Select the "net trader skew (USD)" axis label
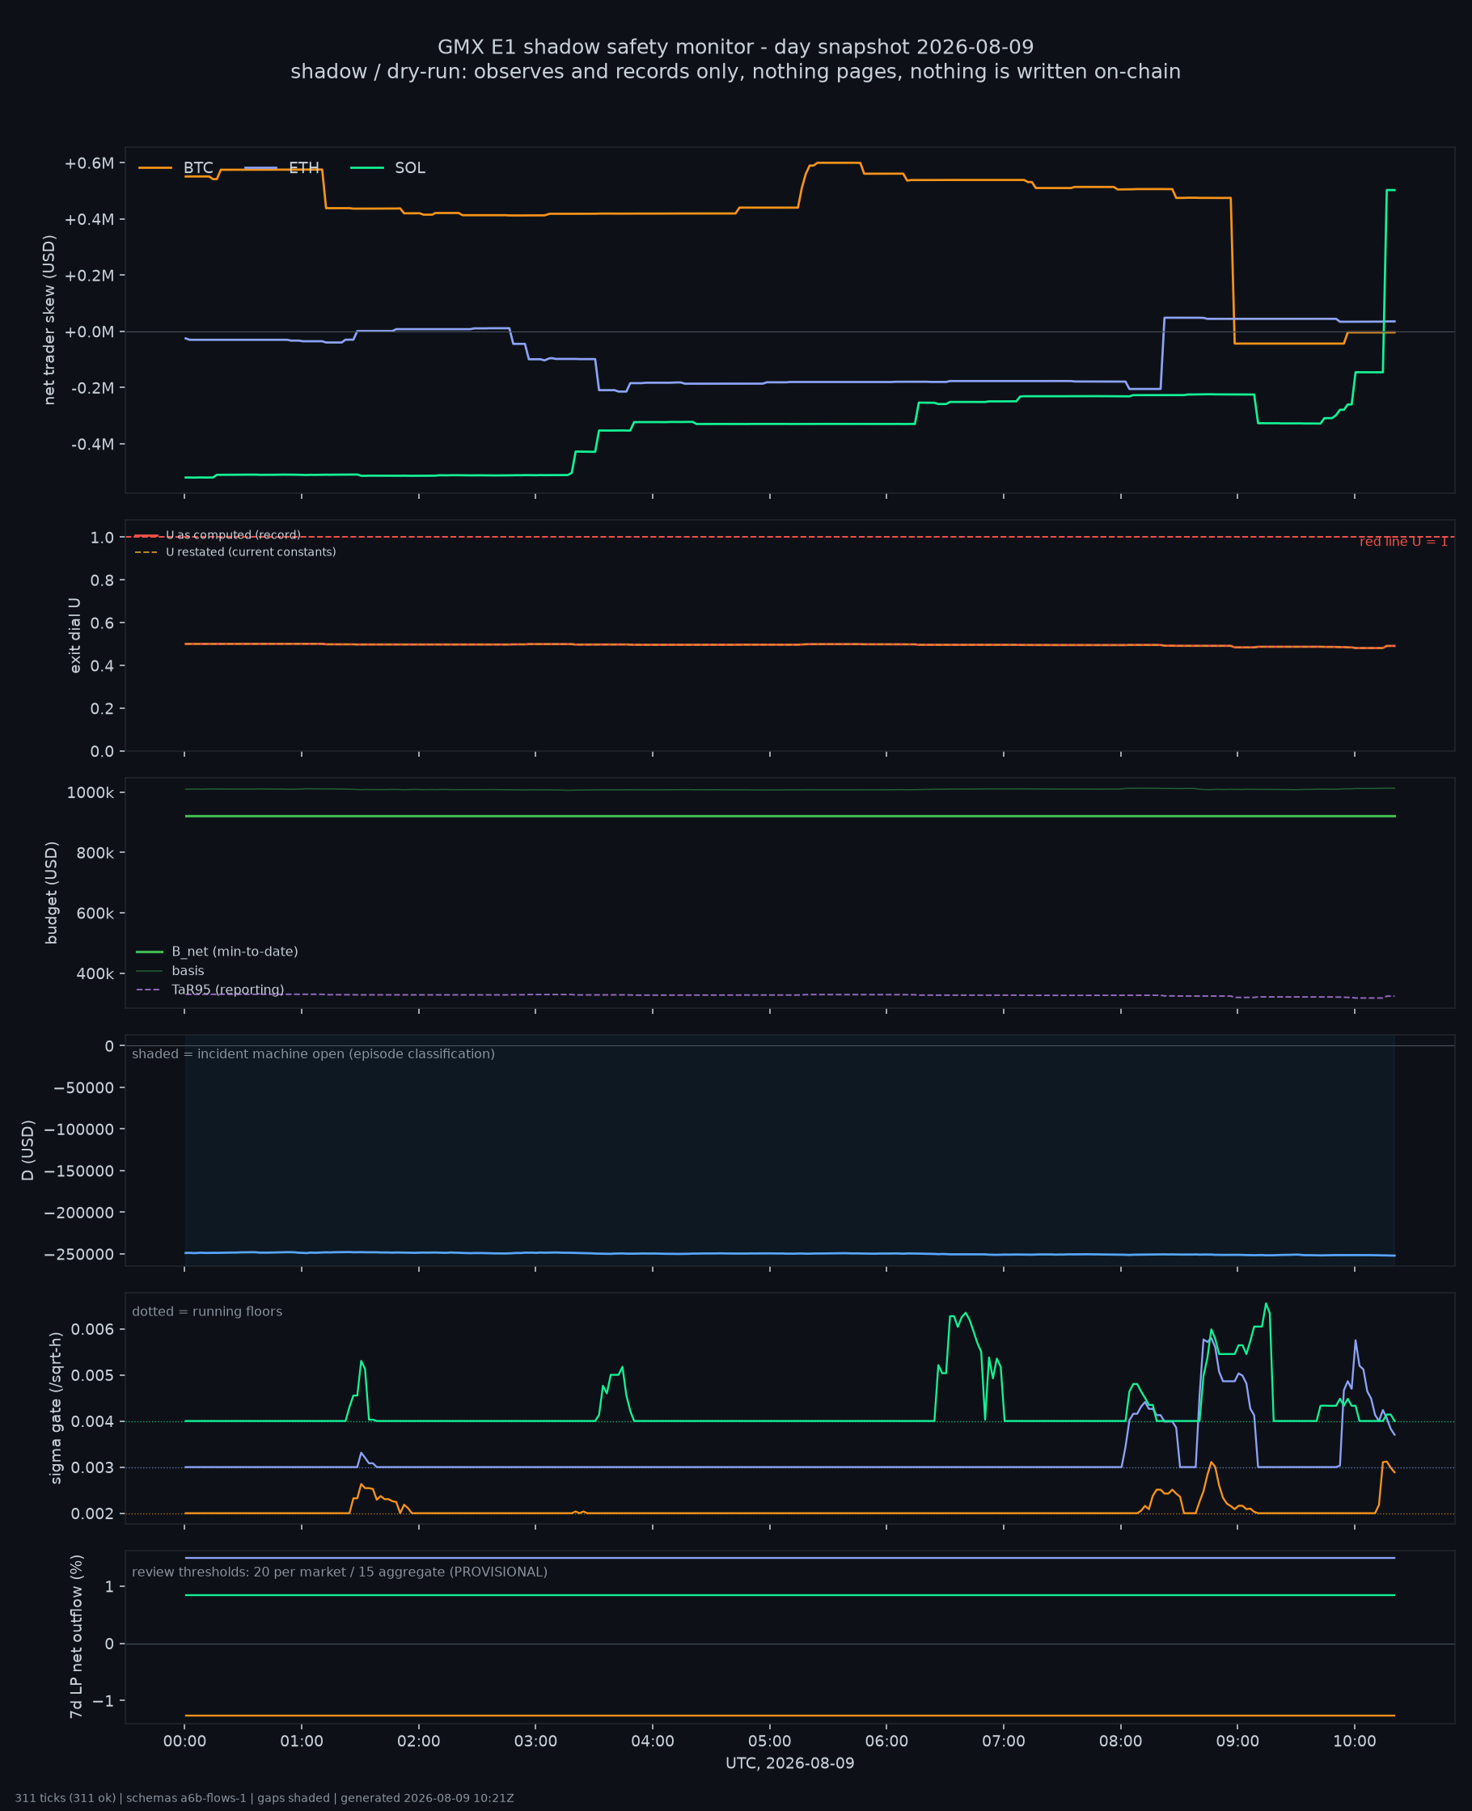1472x1811 pixels. [49, 320]
